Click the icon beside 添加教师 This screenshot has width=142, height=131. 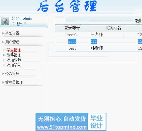coord(4,60)
